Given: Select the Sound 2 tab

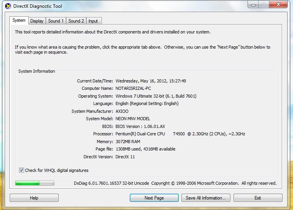Looking at the screenshot, I should pyautogui.click(x=76, y=21).
